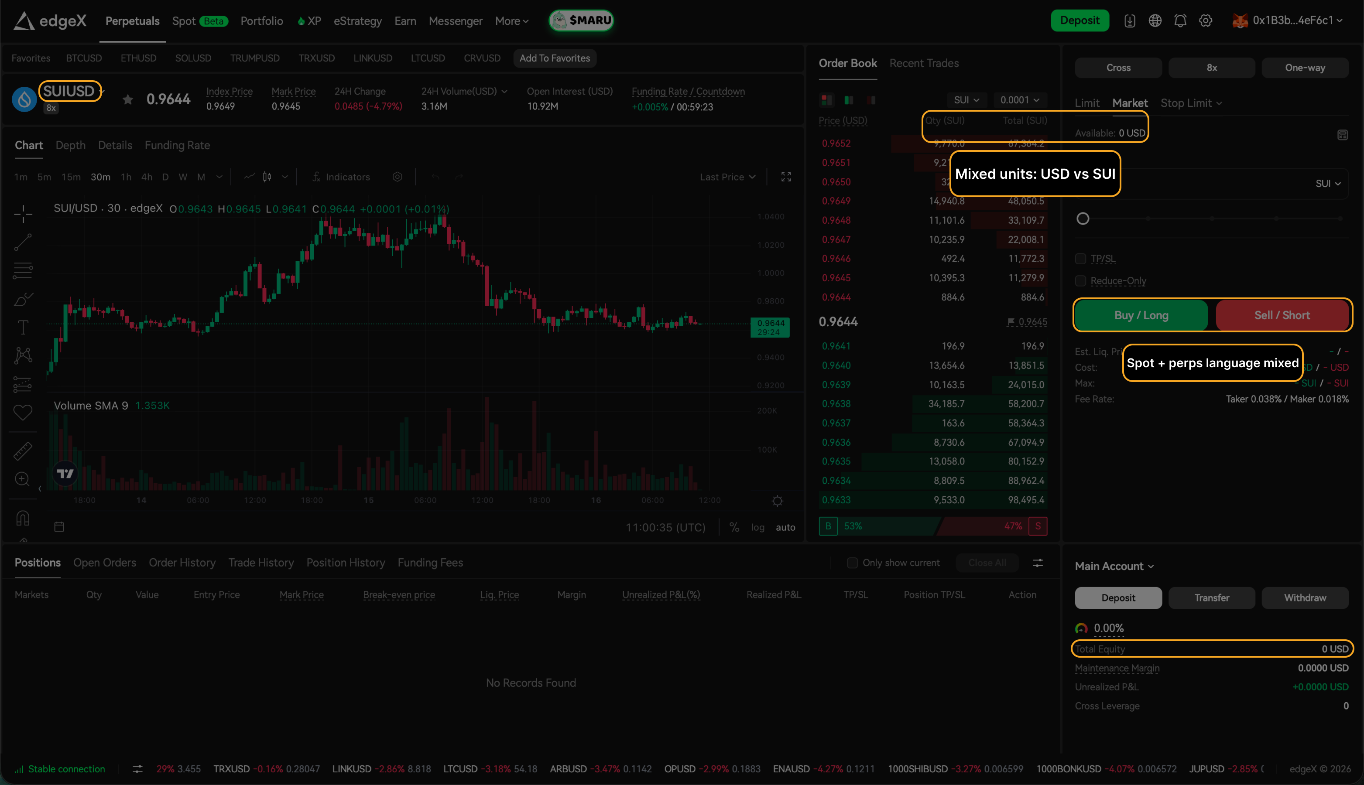Screen dimensions: 1364x785
Task: Select the ruler measure tool
Action: pos(23,451)
